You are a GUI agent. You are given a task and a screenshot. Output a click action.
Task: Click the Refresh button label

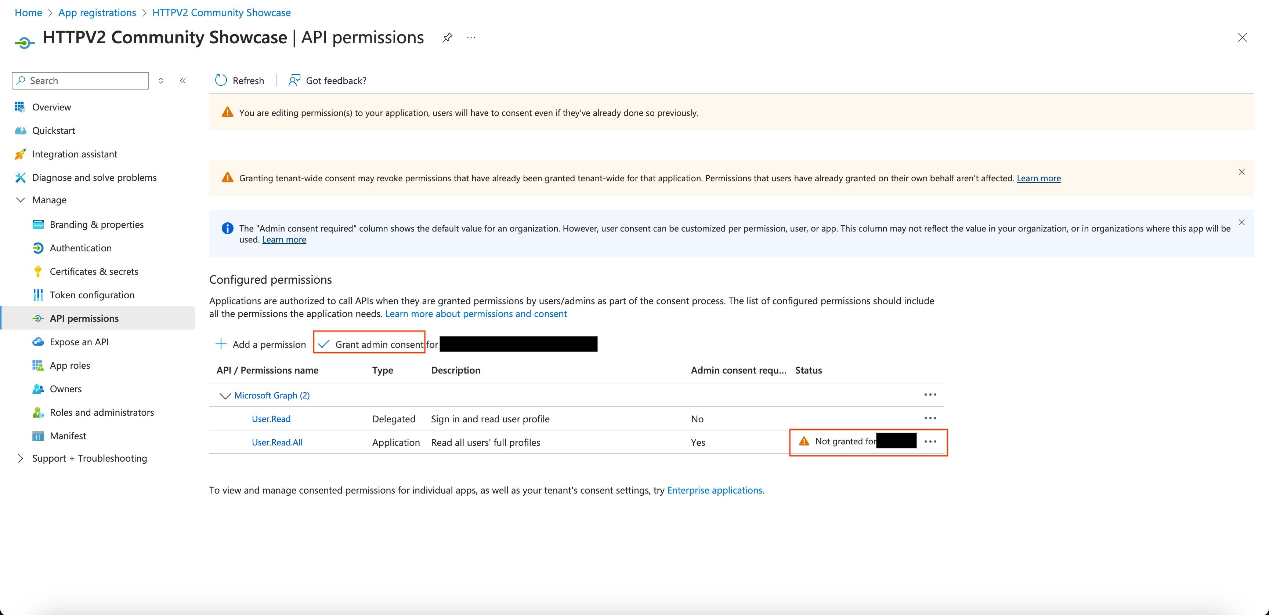[248, 81]
